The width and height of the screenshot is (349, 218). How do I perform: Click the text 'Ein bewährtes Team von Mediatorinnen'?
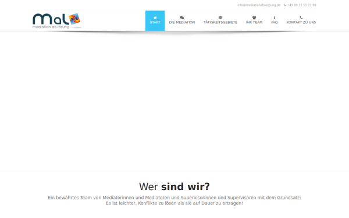[x=91, y=198]
